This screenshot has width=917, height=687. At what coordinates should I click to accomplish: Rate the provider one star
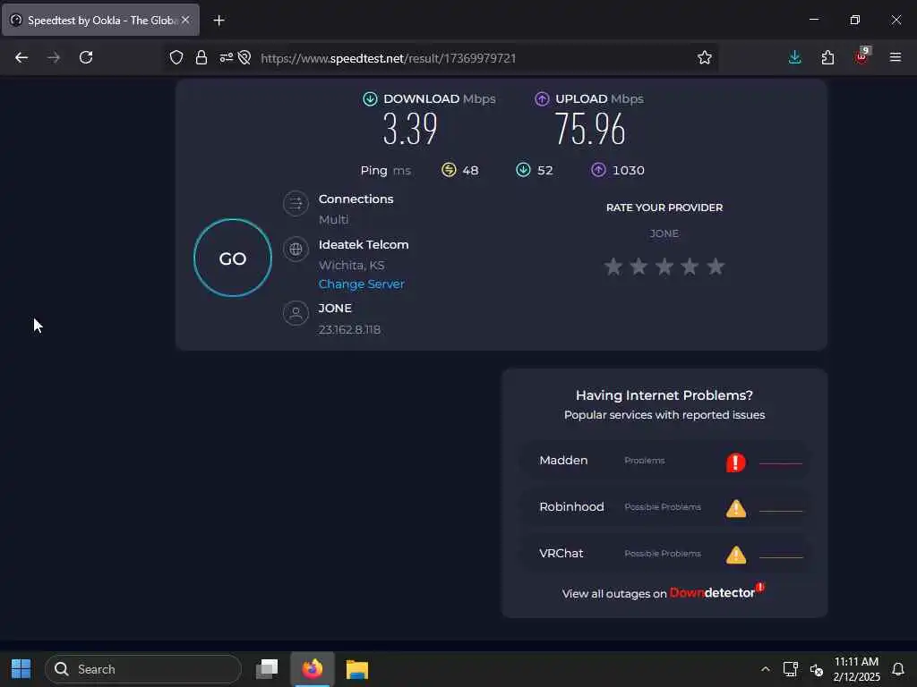[x=613, y=267]
